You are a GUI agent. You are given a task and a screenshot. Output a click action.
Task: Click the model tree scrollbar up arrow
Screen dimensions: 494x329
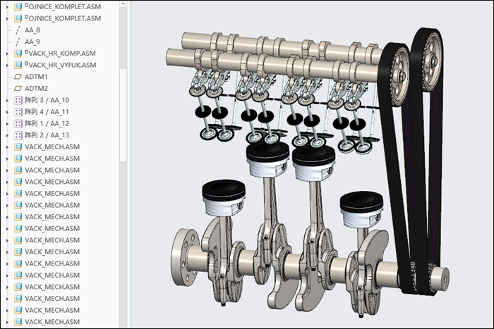pyautogui.click(x=123, y=4)
